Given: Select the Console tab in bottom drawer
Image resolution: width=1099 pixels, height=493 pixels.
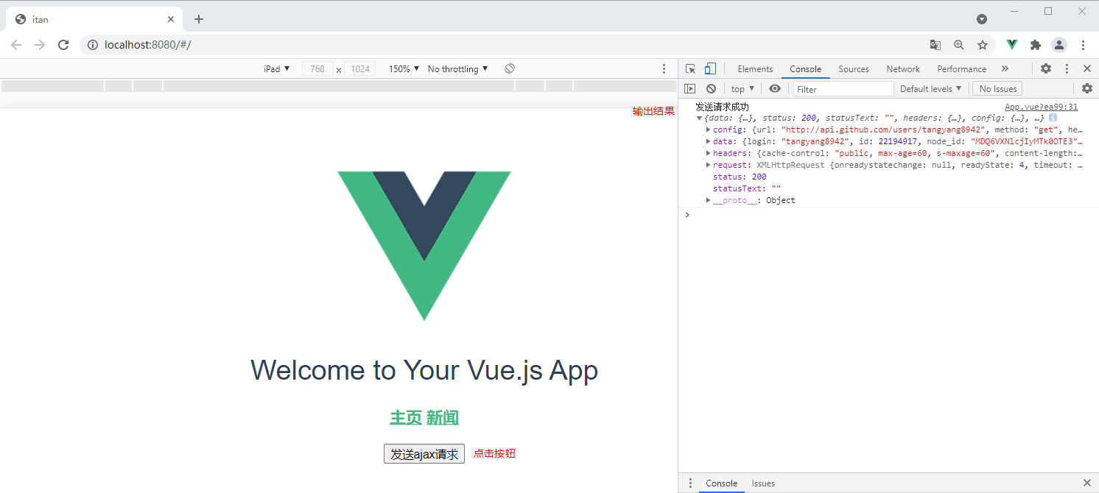Looking at the screenshot, I should [721, 483].
